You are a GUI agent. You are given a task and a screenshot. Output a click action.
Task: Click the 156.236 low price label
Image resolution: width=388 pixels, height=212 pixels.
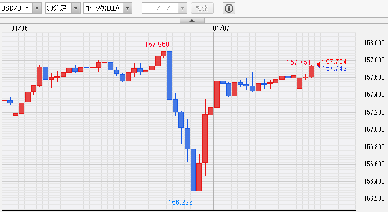point(180,203)
